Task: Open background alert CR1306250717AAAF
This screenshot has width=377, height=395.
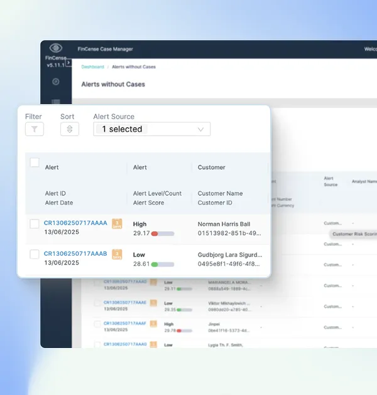Action: pos(125,323)
